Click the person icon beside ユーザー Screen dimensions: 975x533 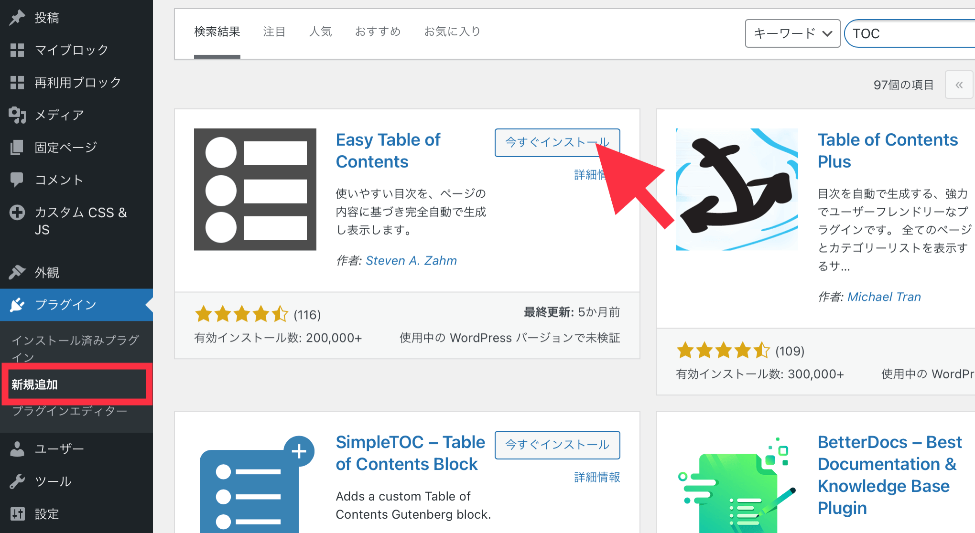click(17, 449)
